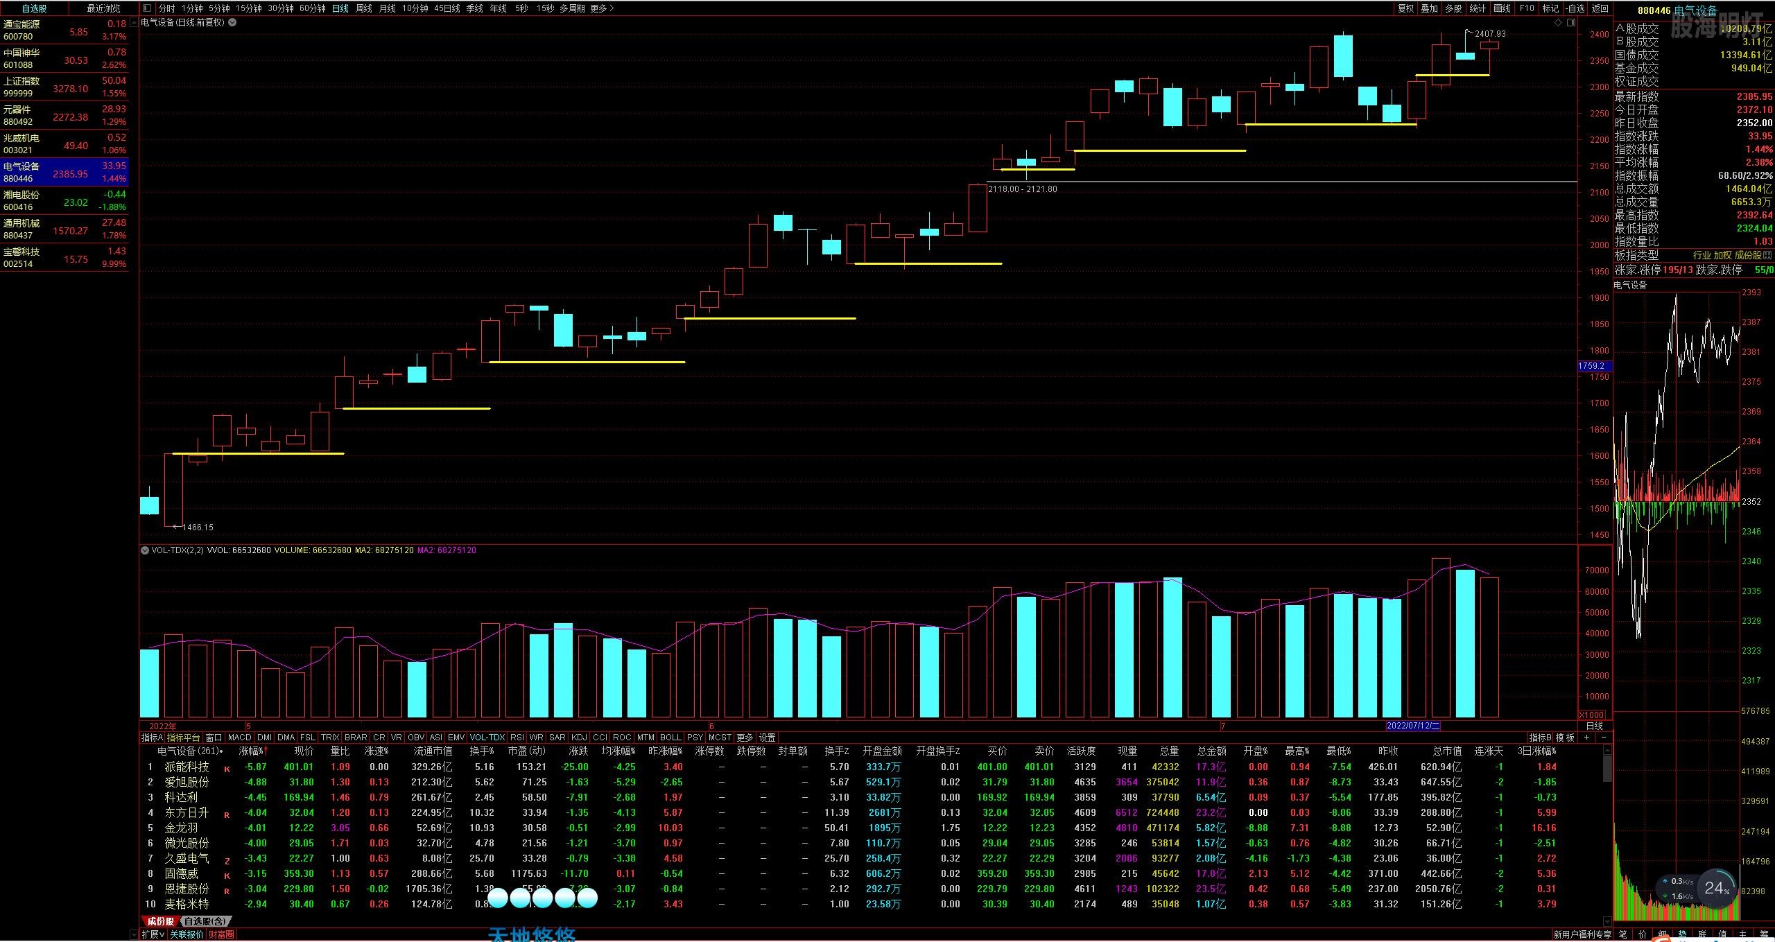Open the chart title dropdown arrow
Image resolution: width=1775 pixels, height=942 pixels.
point(232,22)
